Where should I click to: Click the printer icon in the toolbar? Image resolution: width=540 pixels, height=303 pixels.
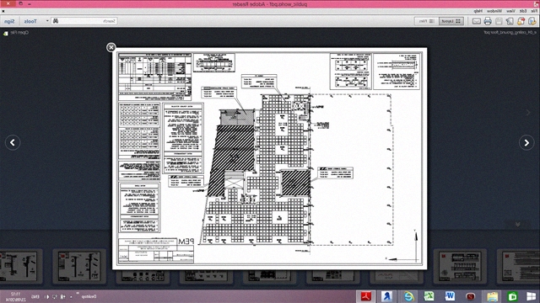488,21
